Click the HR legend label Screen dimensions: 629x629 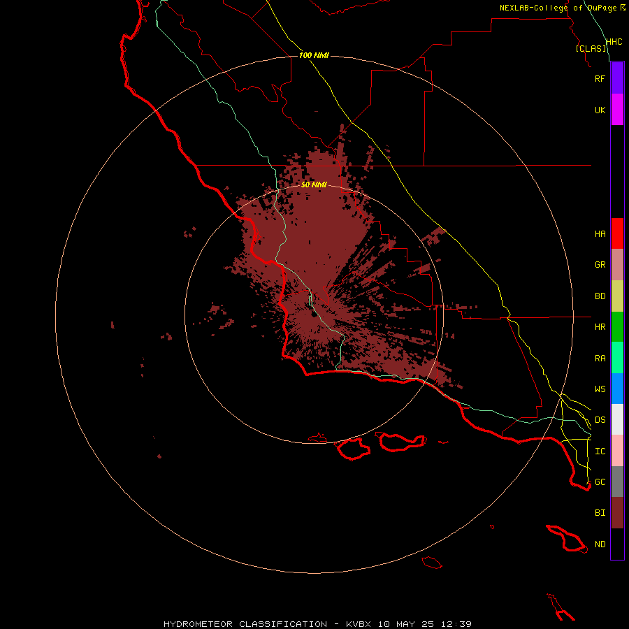coord(600,327)
